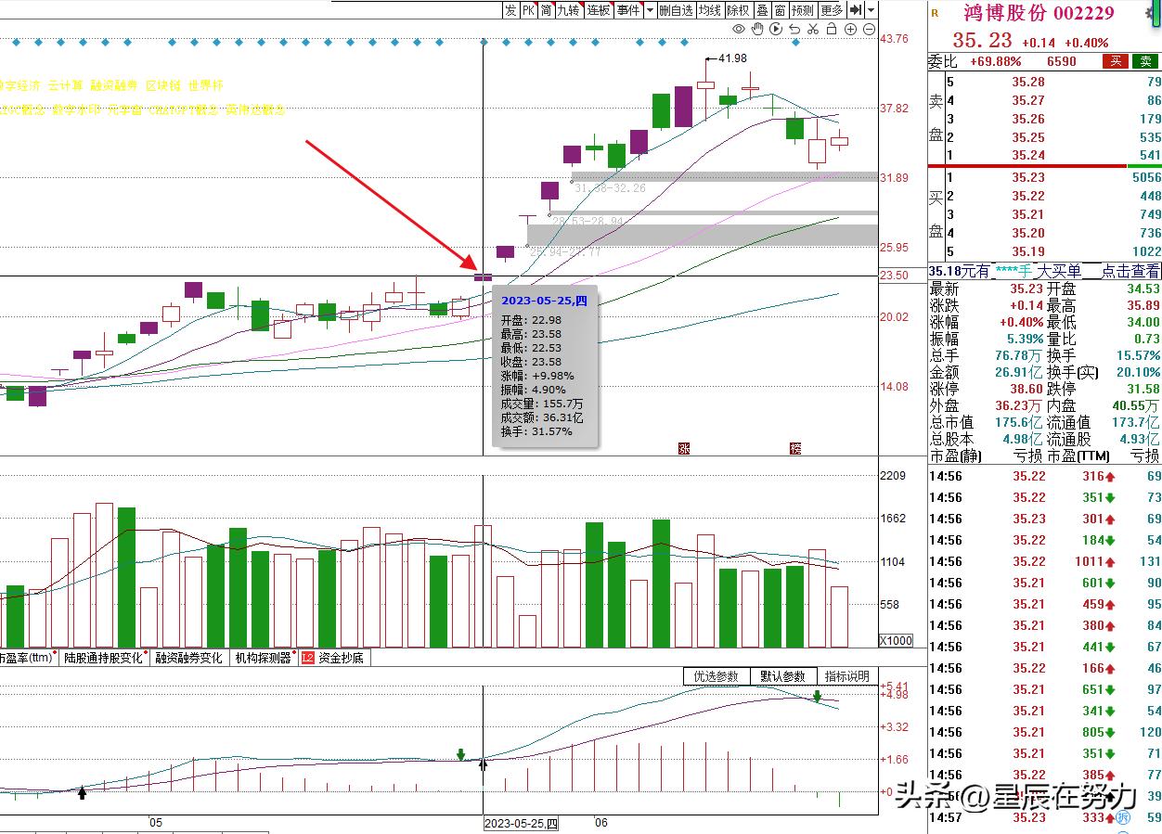Select buy level 5 price 35.19
The height and width of the screenshot is (834, 1162).
[x=1028, y=251]
